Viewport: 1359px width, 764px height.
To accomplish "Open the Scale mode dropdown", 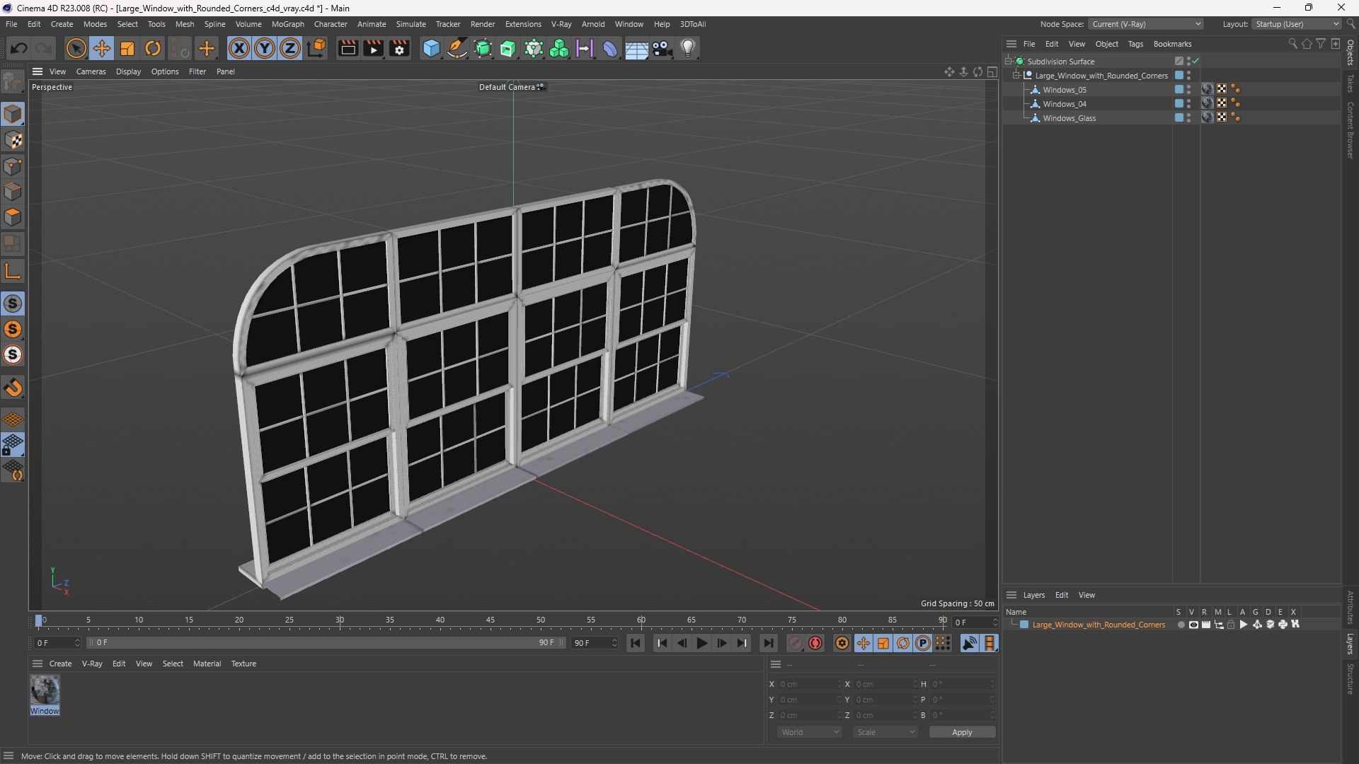I will [x=885, y=732].
